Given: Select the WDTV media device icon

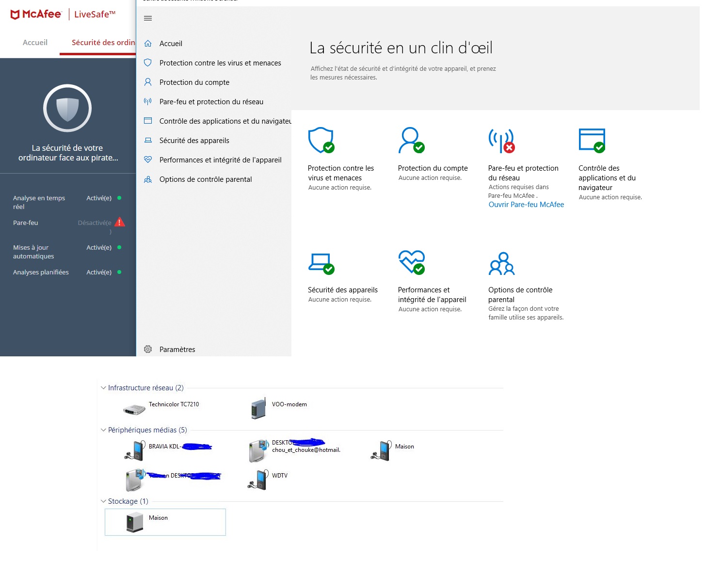Looking at the screenshot, I should pyautogui.click(x=258, y=480).
